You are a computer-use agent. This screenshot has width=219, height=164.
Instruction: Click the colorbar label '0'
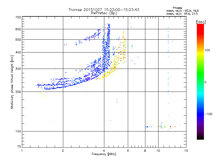pyautogui.click(x=205, y=82)
